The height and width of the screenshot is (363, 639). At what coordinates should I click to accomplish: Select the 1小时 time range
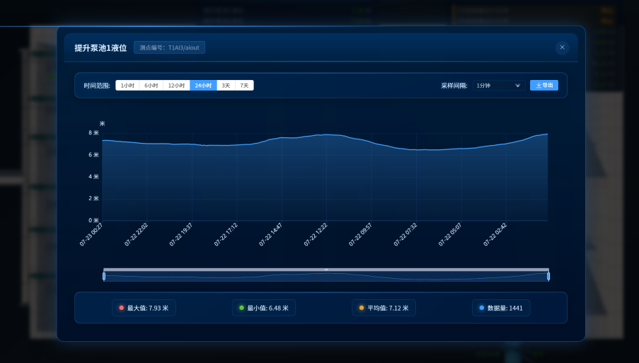coord(127,85)
